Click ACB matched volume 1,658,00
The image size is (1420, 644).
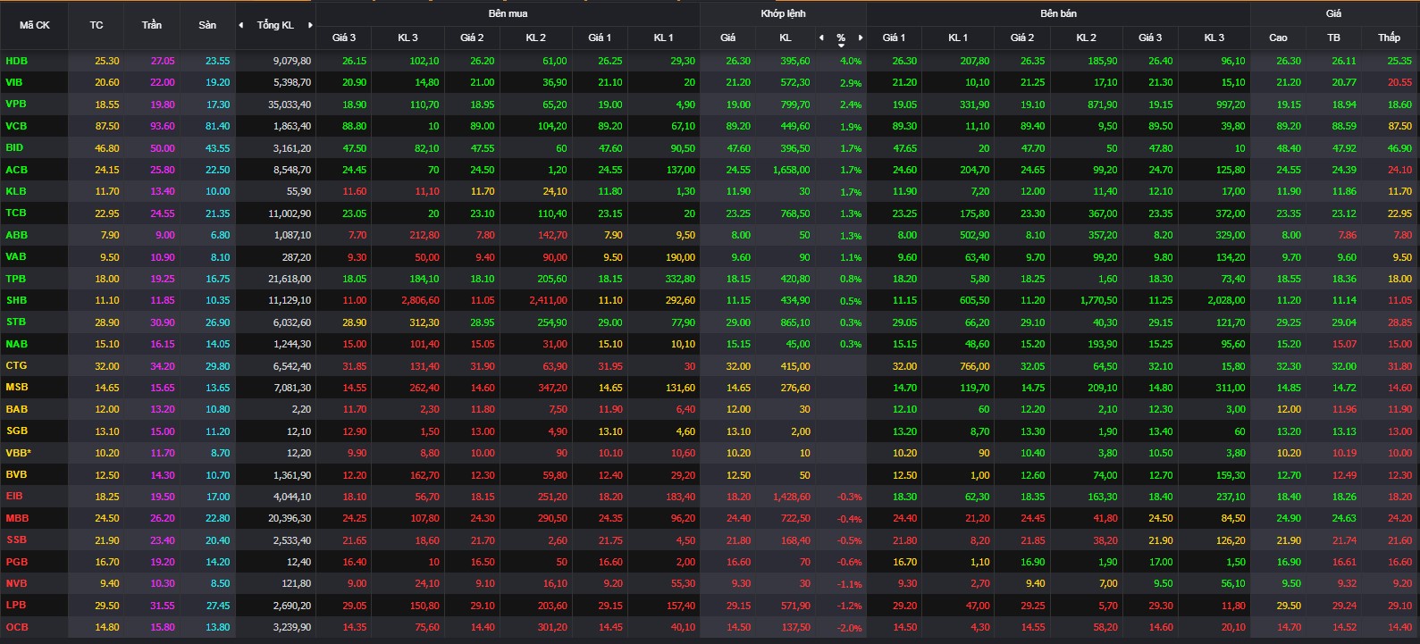[791, 170]
